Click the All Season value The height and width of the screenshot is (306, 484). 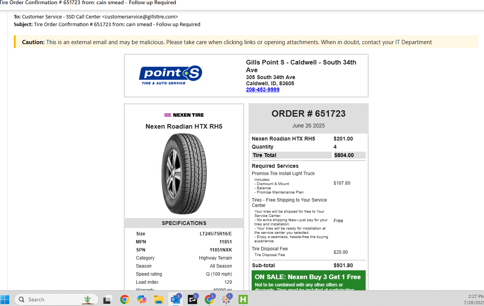point(221,266)
